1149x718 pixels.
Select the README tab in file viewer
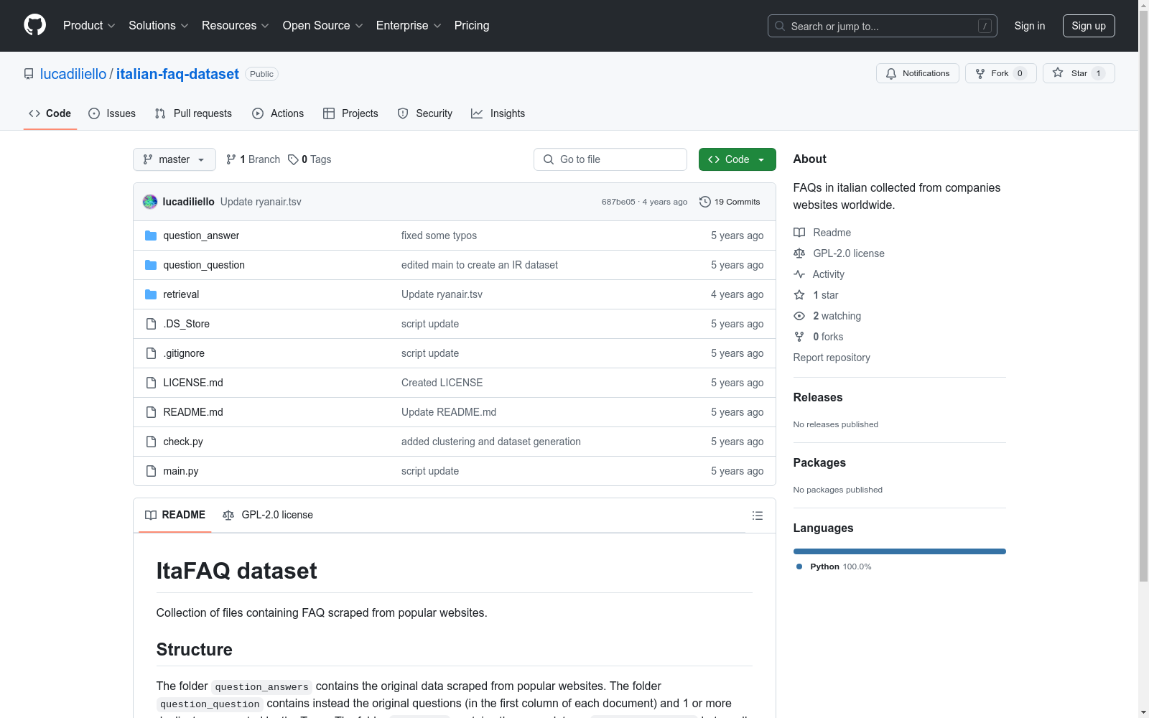pos(175,515)
